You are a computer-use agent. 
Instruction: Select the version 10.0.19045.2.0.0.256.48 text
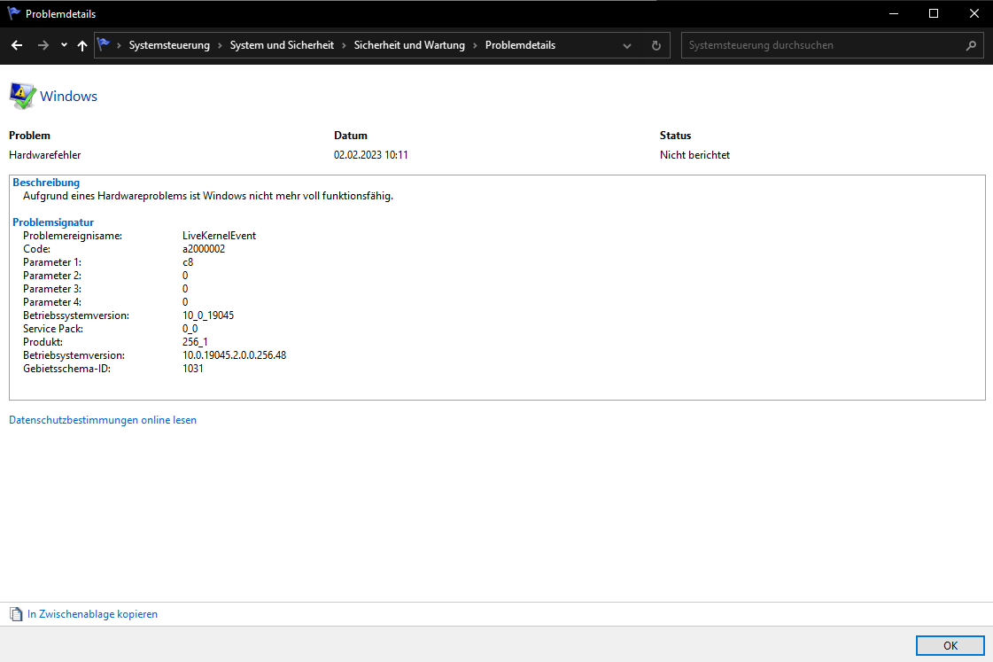235,355
